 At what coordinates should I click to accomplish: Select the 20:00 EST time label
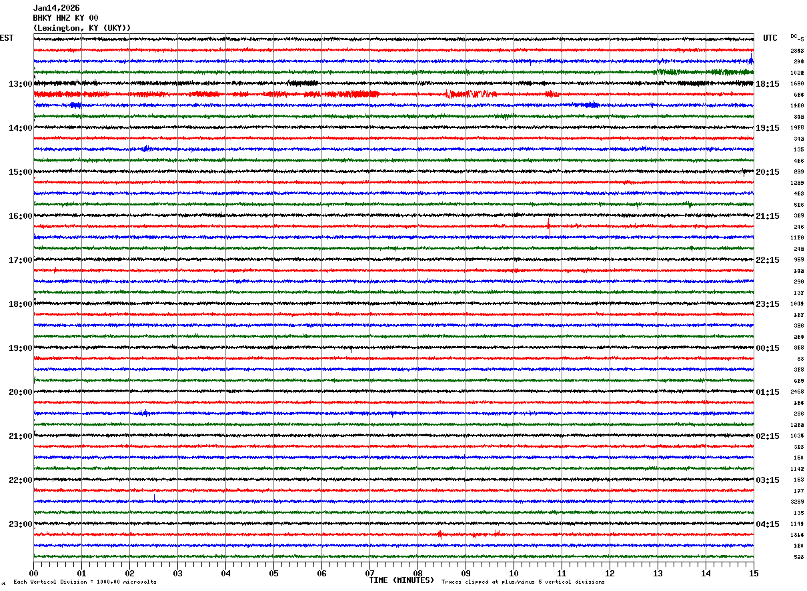tap(21, 392)
